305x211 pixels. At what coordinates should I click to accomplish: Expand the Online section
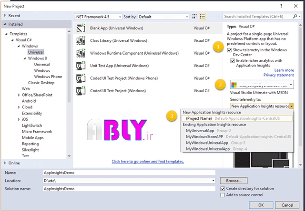5,163
